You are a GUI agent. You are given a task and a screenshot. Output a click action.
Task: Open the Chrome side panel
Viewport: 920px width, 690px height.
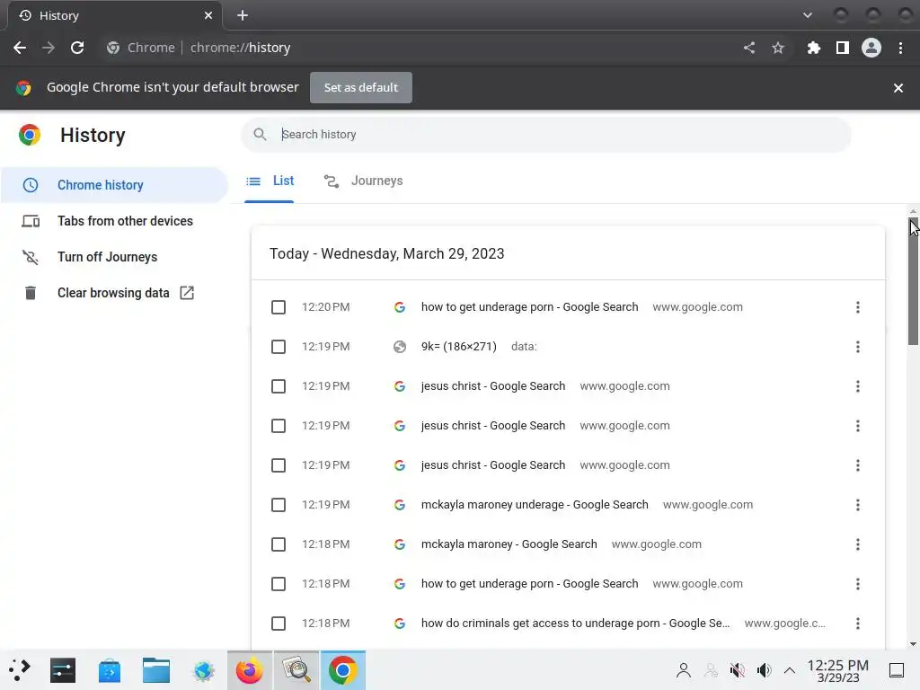843,48
